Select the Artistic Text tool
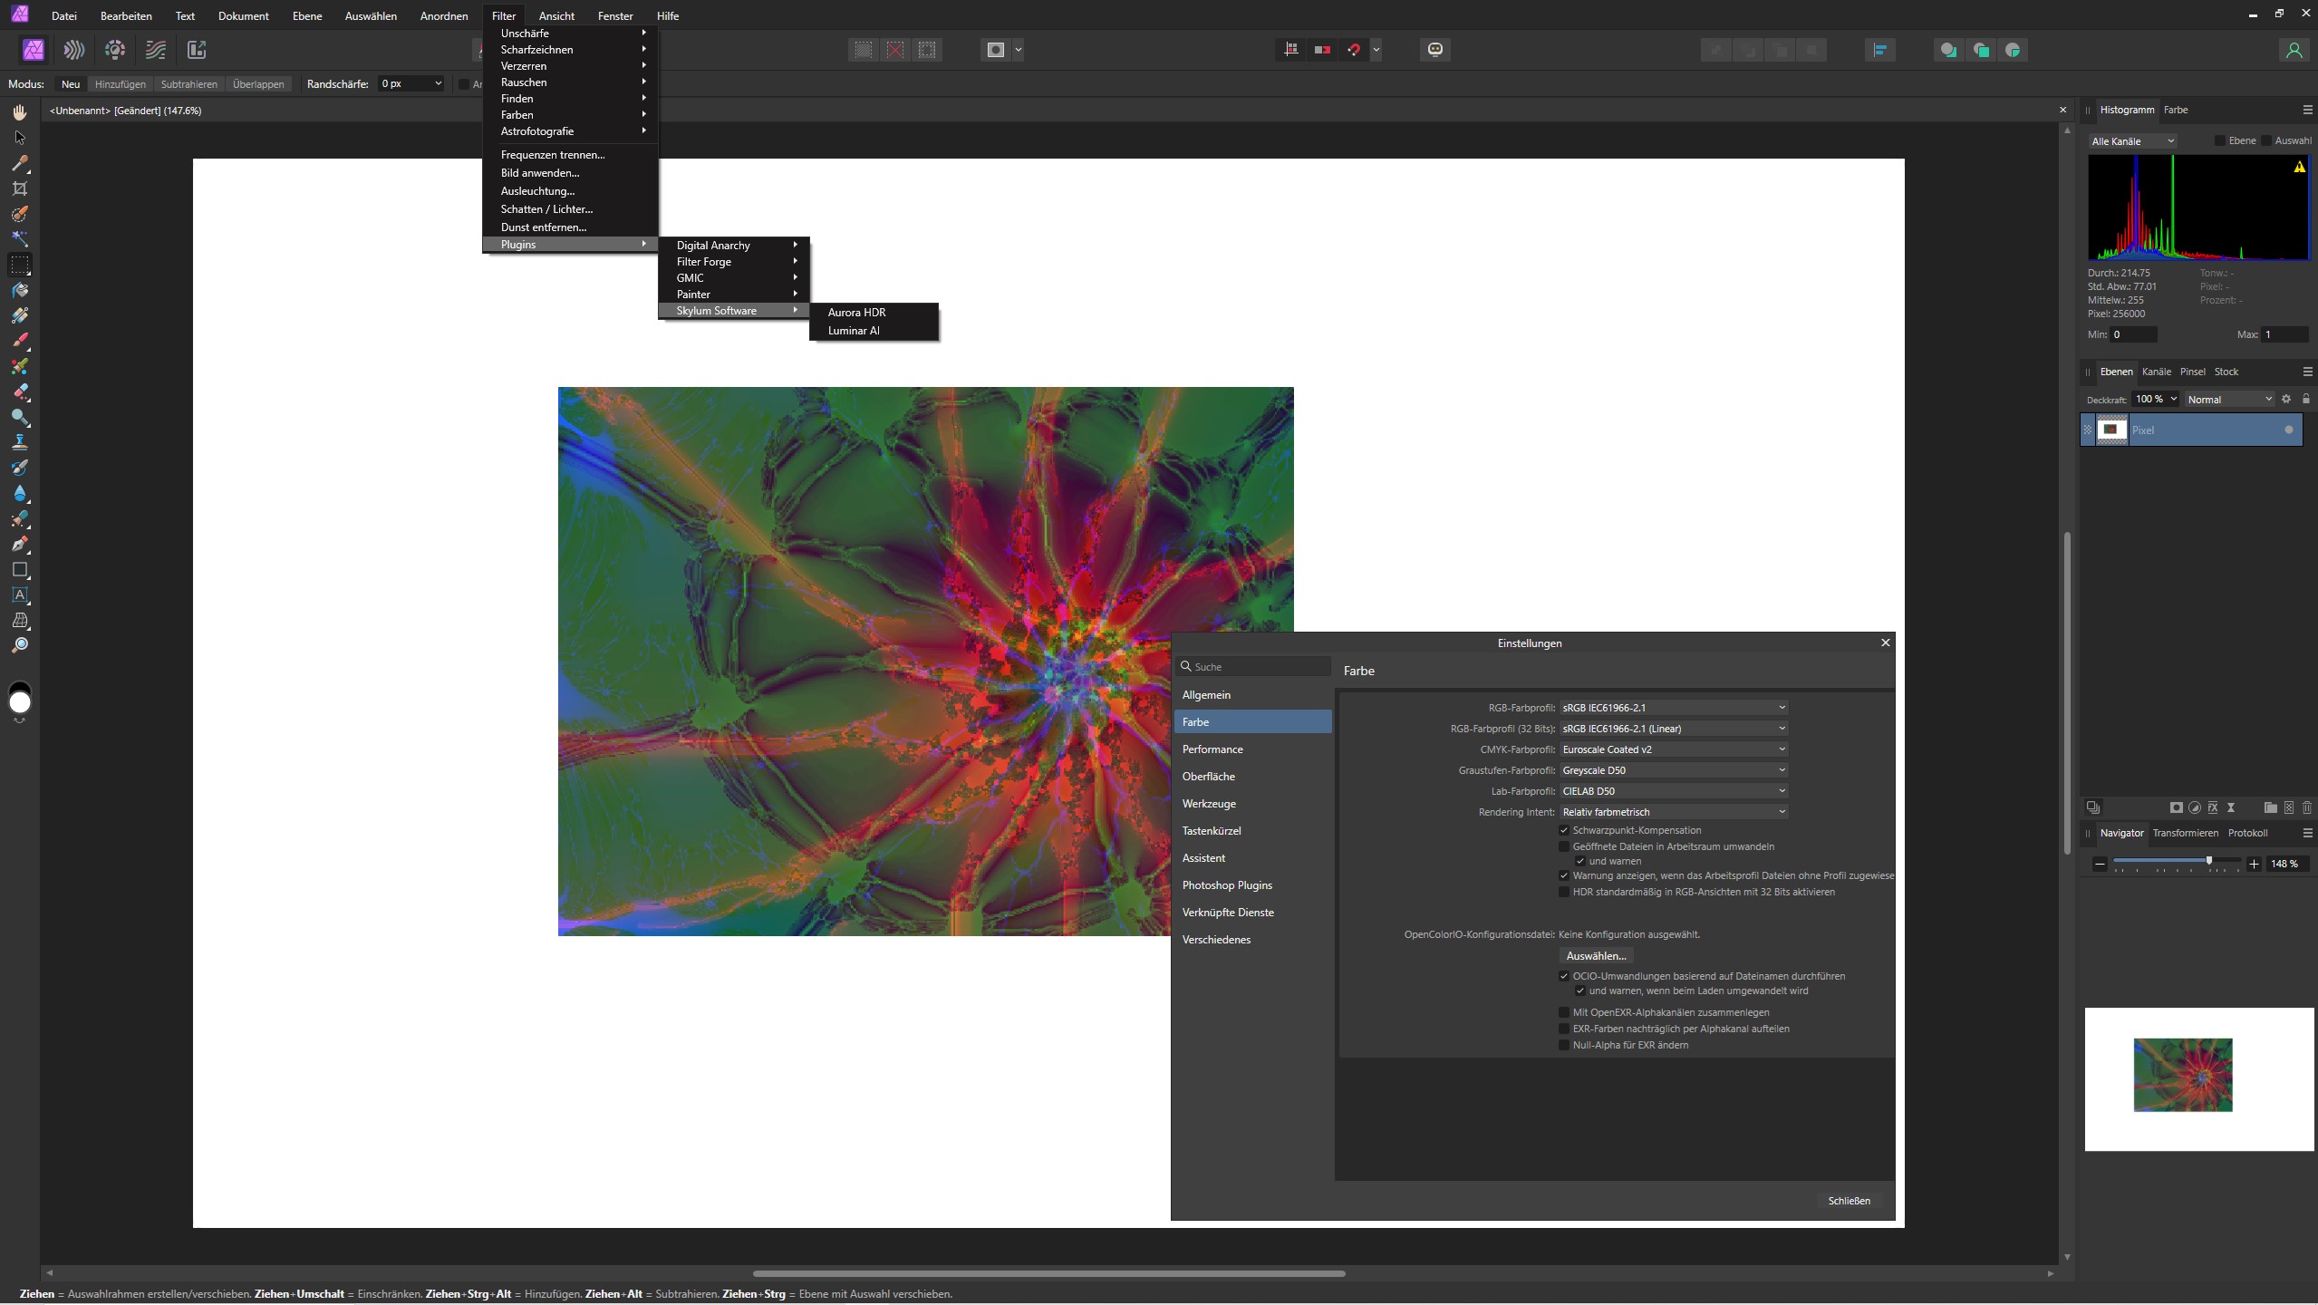Screen dimensions: 2318x1305 click(x=20, y=595)
